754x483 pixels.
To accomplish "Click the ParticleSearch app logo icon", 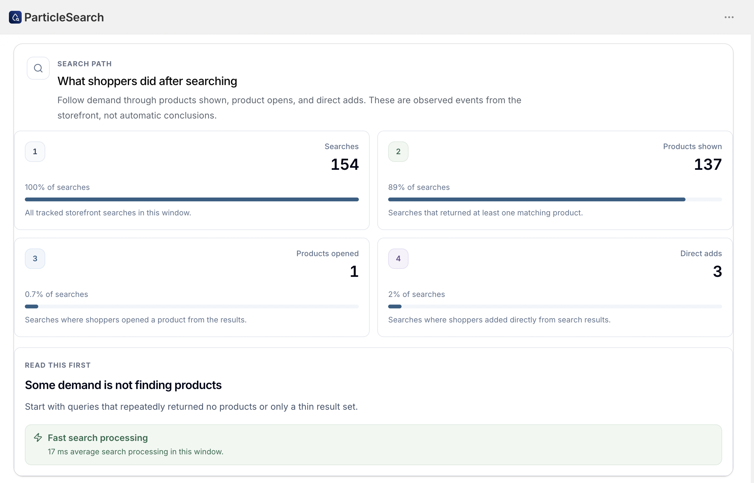I will pos(15,17).
